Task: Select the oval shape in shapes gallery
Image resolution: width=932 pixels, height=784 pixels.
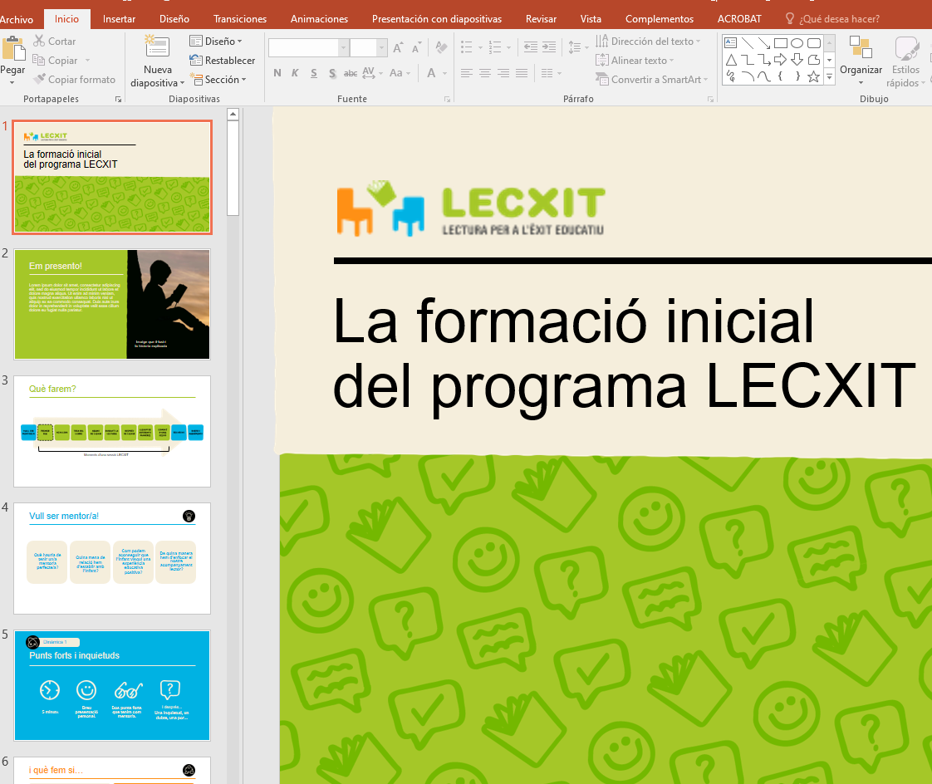Action: [x=797, y=43]
